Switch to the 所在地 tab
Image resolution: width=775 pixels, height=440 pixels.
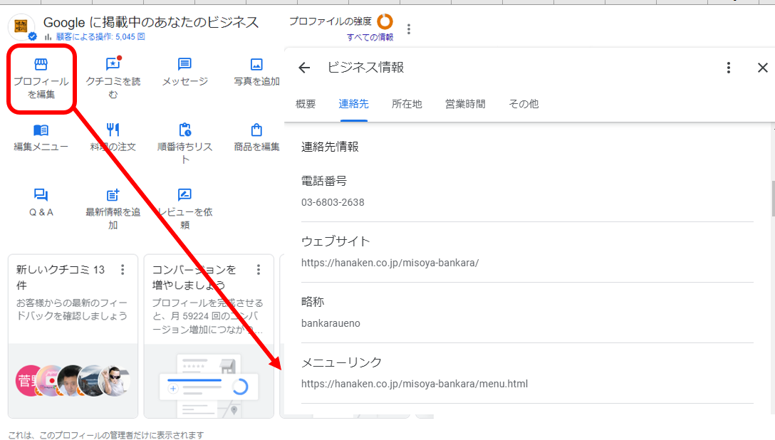407,104
